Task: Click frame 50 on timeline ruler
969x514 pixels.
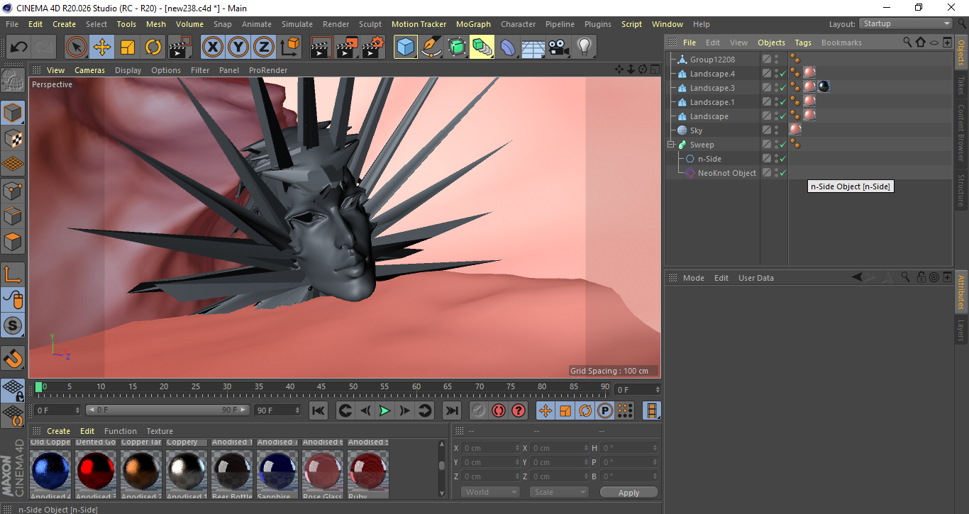Action: coord(353,387)
